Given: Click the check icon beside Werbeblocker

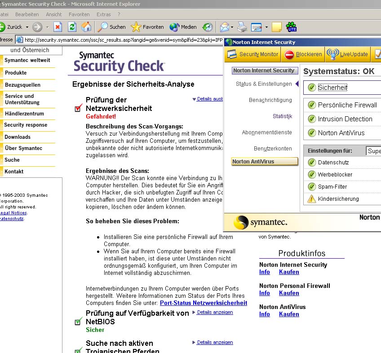Looking at the screenshot, I should [x=312, y=174].
